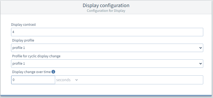213x98 pixels.
Task: Click the value 4 in Display contrast
Action: point(13,32)
